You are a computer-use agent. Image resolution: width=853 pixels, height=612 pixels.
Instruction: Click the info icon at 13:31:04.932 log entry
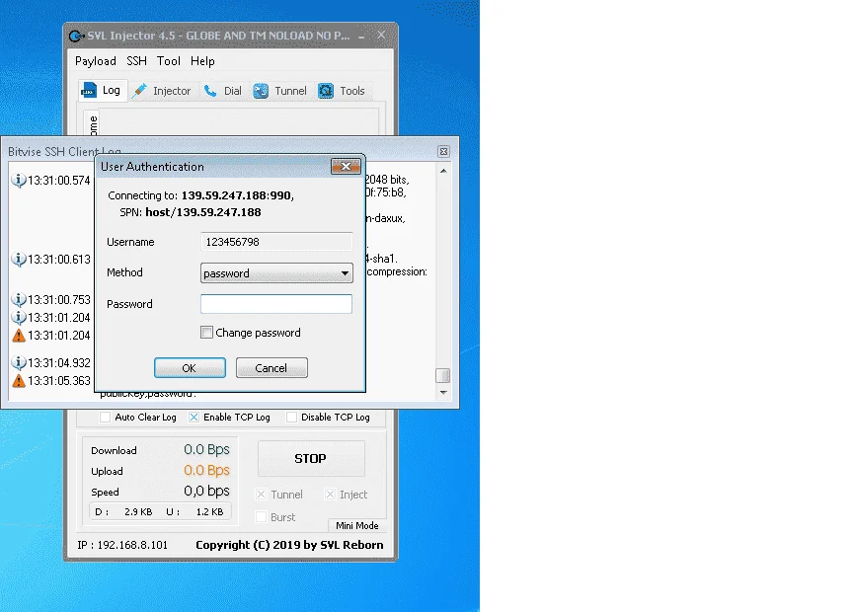[19, 363]
